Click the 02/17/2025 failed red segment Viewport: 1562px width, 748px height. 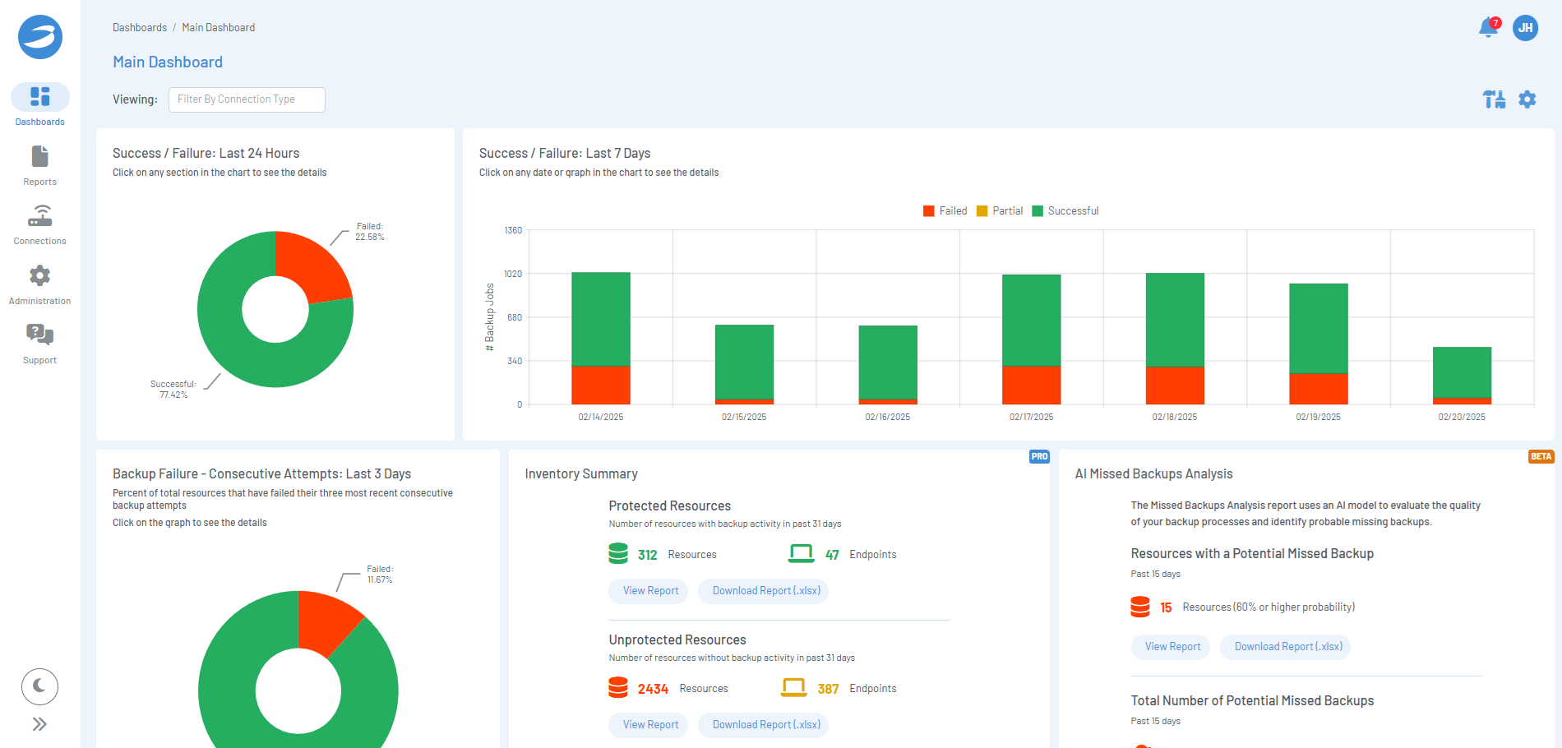coord(1031,385)
